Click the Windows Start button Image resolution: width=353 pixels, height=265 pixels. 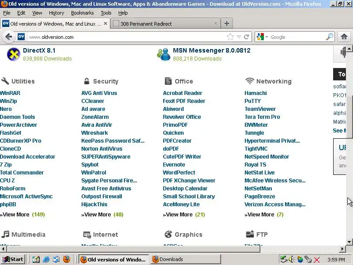click(x=13, y=259)
